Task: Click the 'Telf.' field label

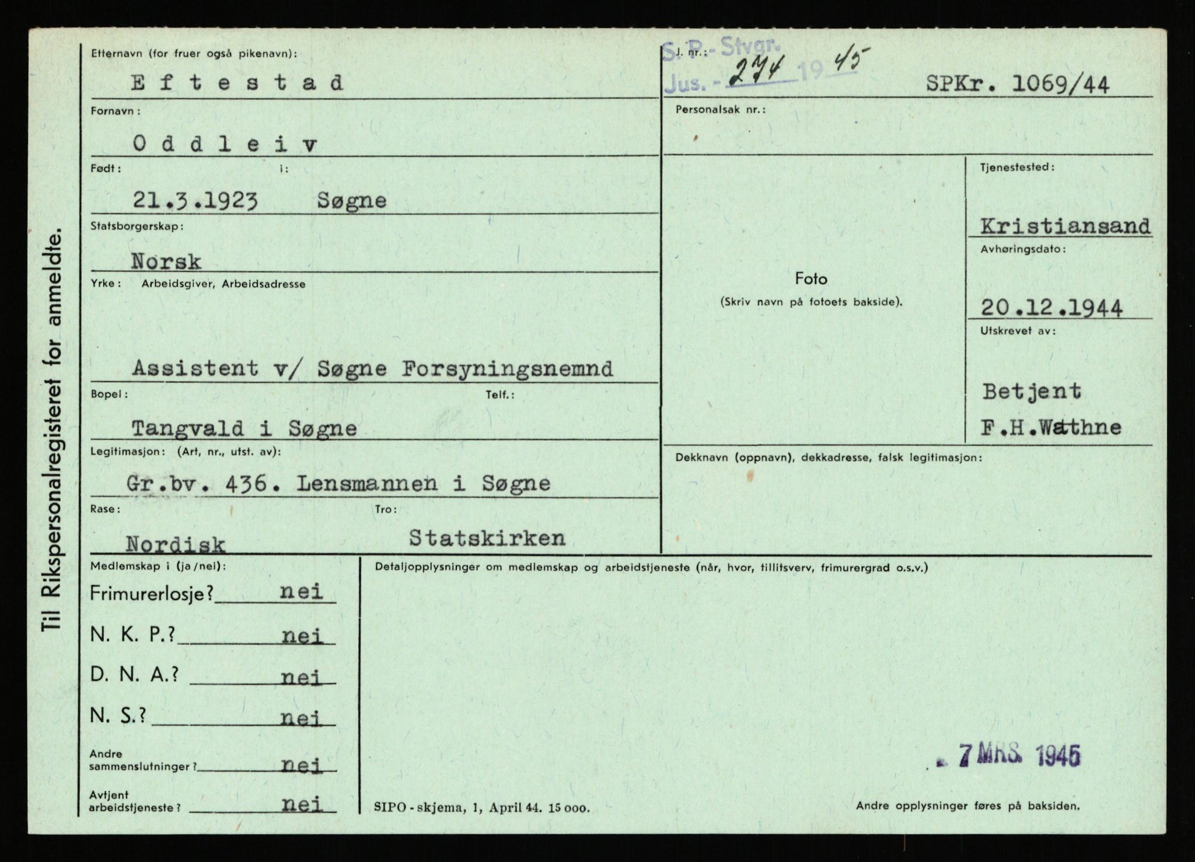Action: (499, 395)
